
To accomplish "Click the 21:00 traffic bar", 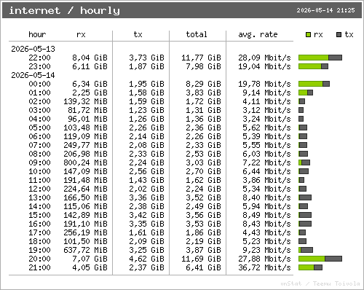I will point(310,267).
